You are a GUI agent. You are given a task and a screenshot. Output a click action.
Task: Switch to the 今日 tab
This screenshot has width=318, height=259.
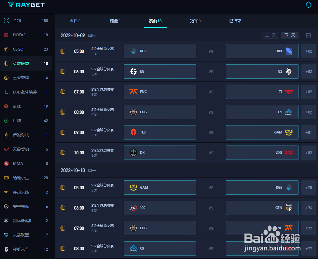pyautogui.click(x=75, y=21)
